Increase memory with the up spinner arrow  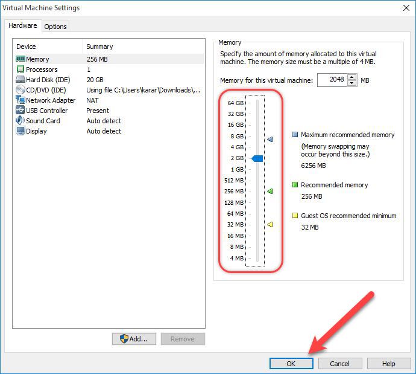352,77
